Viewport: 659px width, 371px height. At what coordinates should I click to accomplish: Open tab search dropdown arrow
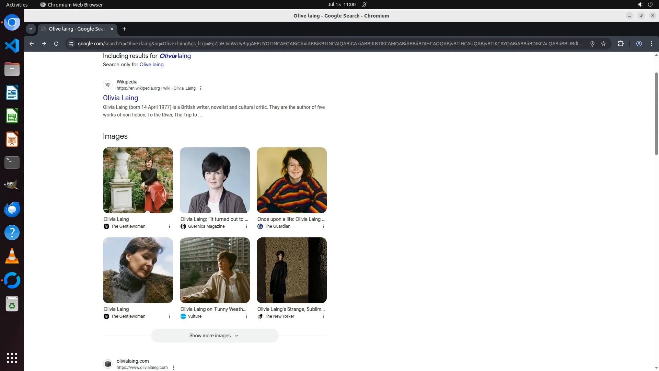click(31, 29)
